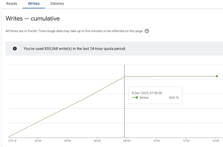
Task: Click the 06:00 time axis label
Action: pos(97,141)
